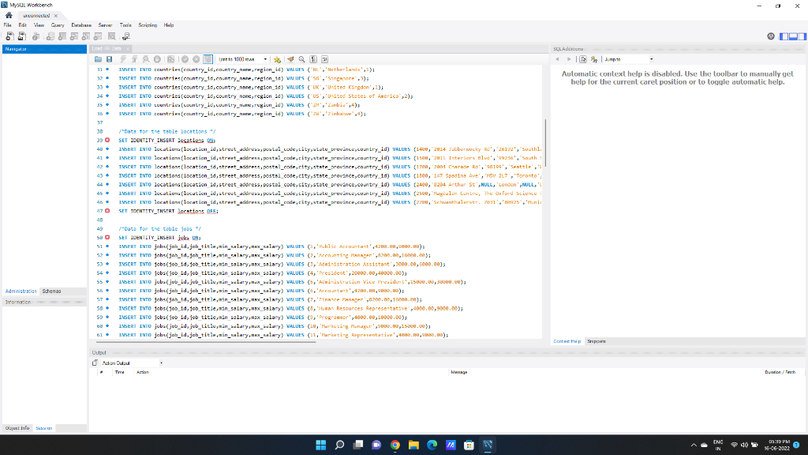Beautify the SQL script formatting
Viewport: 808px width, 455px height.
point(290,59)
